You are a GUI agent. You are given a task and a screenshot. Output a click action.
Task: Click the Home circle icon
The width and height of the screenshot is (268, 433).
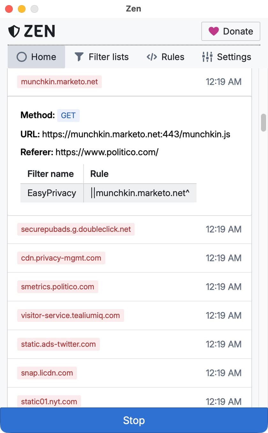(x=22, y=57)
